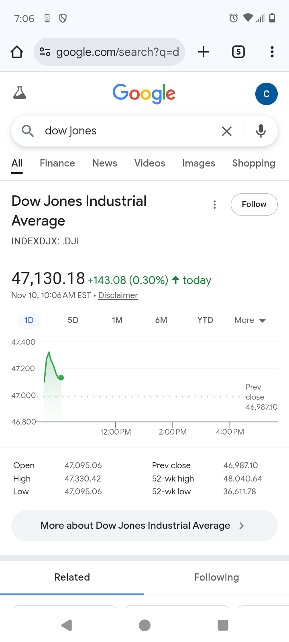Open Search Labs flask icon
The height and width of the screenshot is (642, 289).
[x=20, y=93]
